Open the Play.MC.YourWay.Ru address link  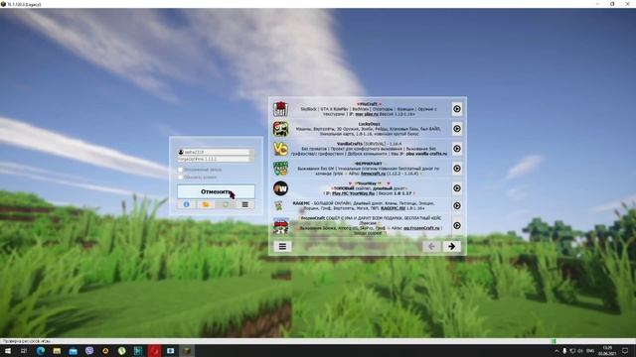click(354, 193)
